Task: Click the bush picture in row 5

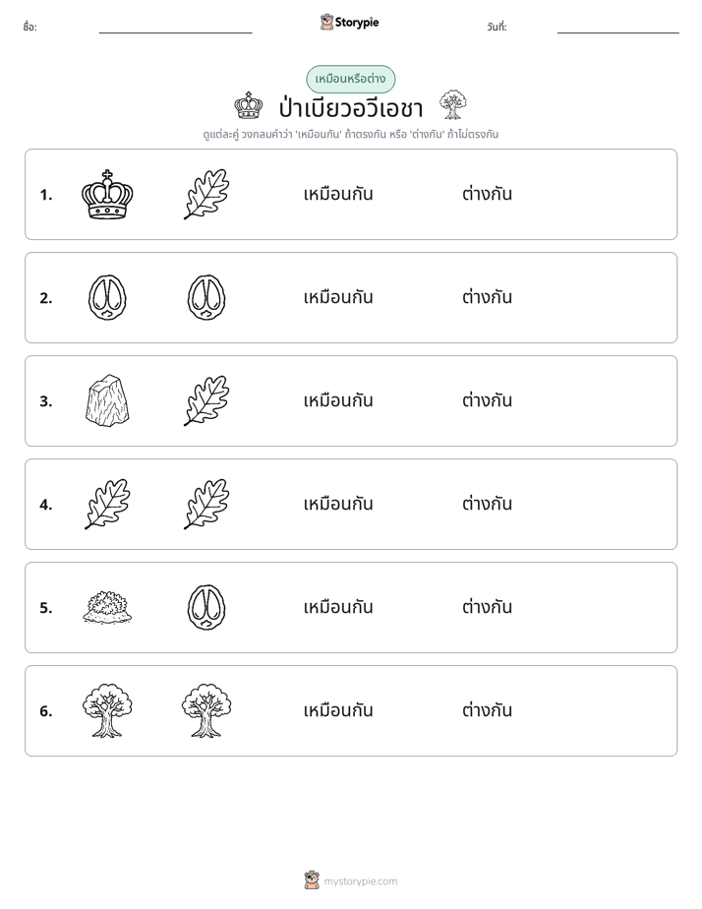Action: [x=107, y=607]
